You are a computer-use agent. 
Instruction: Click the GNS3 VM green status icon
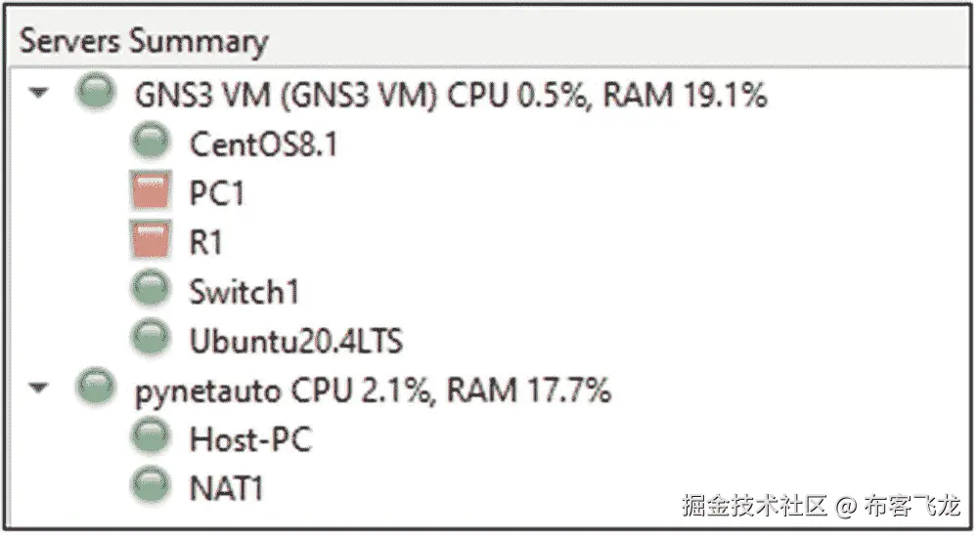coord(94,94)
